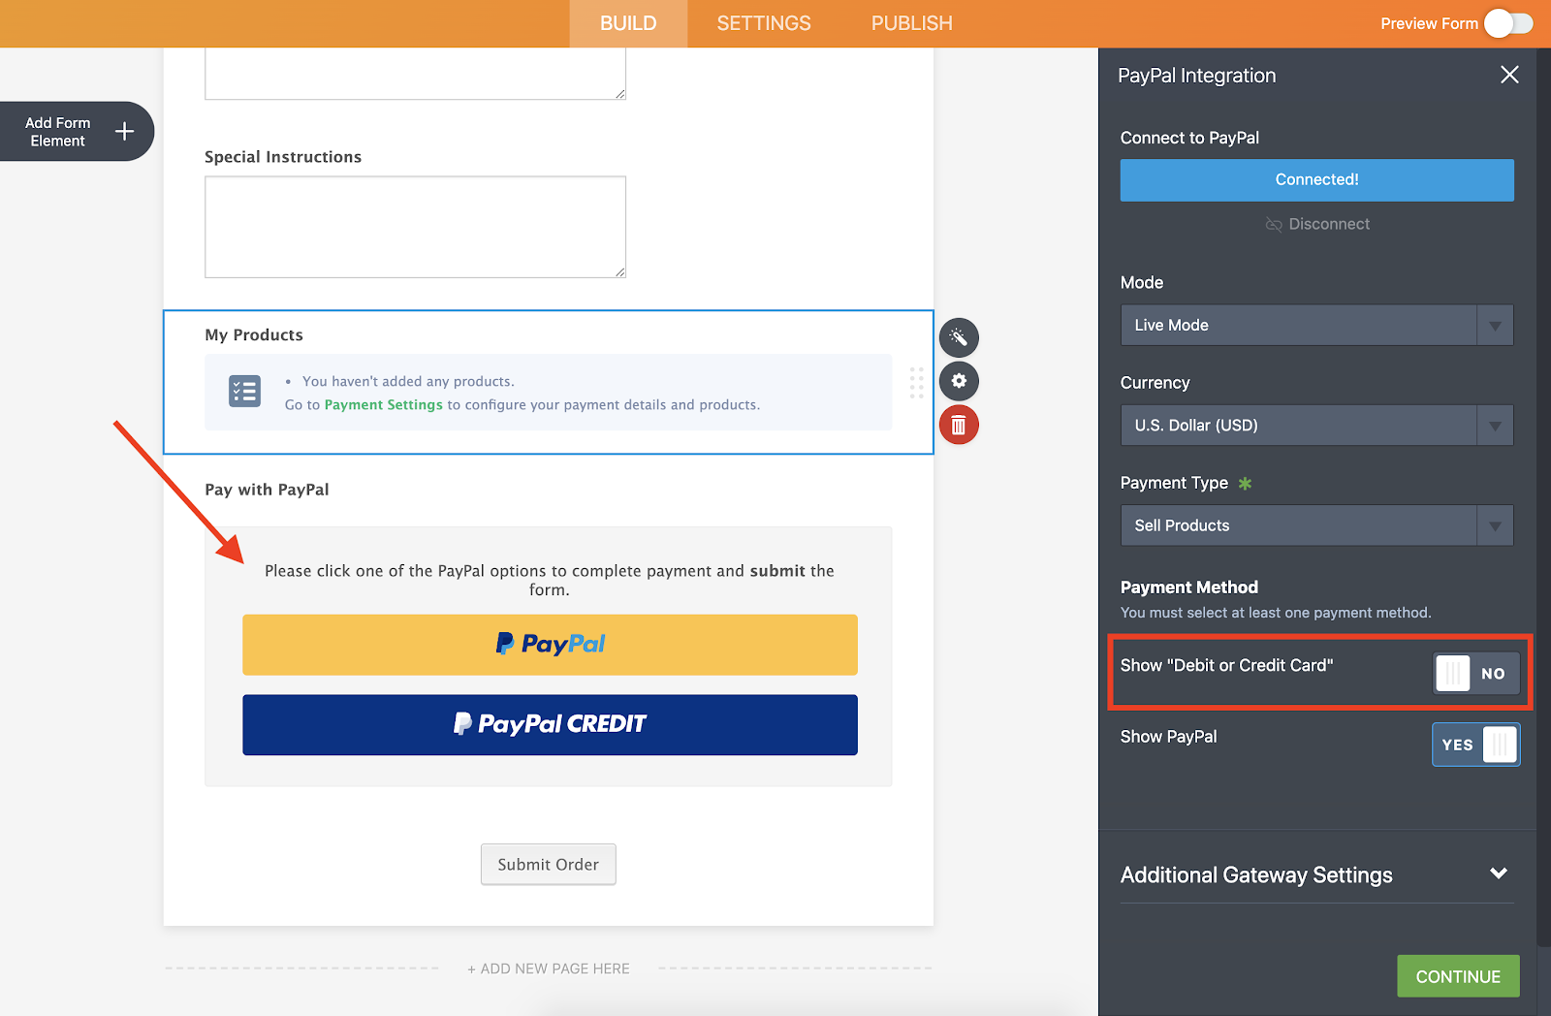The image size is (1551, 1016).
Task: Click the green CONTINUE button
Action: point(1458,976)
